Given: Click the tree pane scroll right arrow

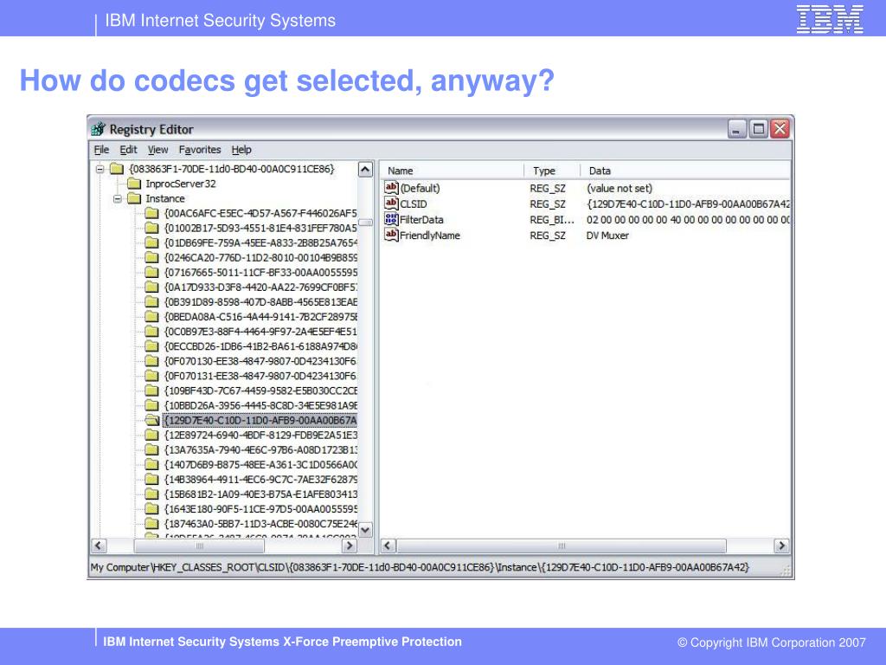Looking at the screenshot, I should [x=350, y=546].
